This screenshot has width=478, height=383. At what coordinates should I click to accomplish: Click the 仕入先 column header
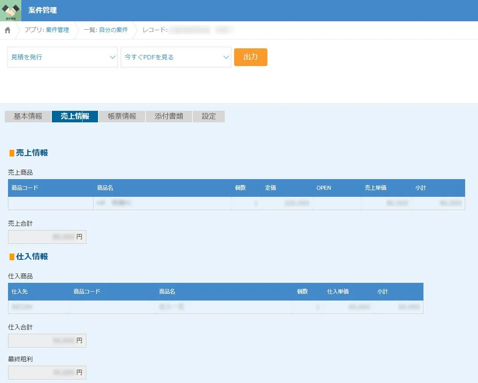coord(20,292)
